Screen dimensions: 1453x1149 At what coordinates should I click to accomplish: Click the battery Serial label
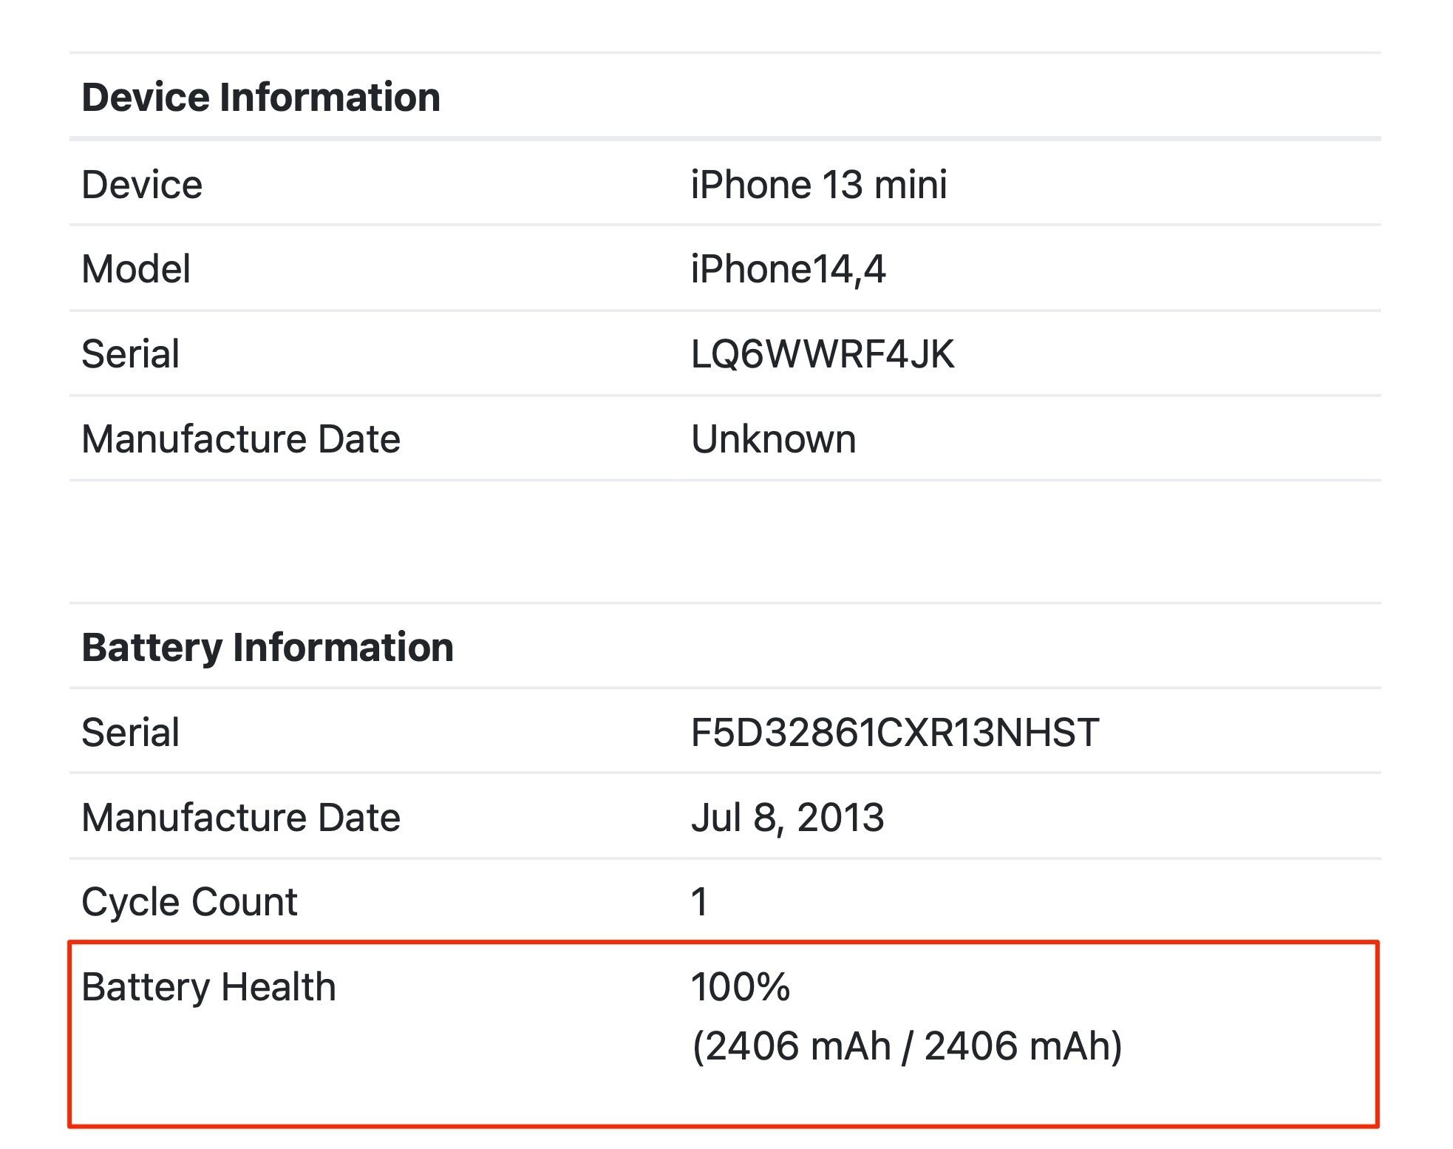(x=131, y=733)
